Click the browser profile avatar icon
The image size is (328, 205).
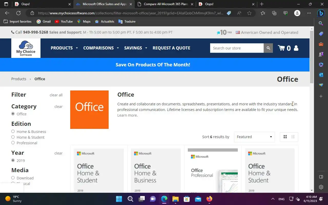click(297, 13)
